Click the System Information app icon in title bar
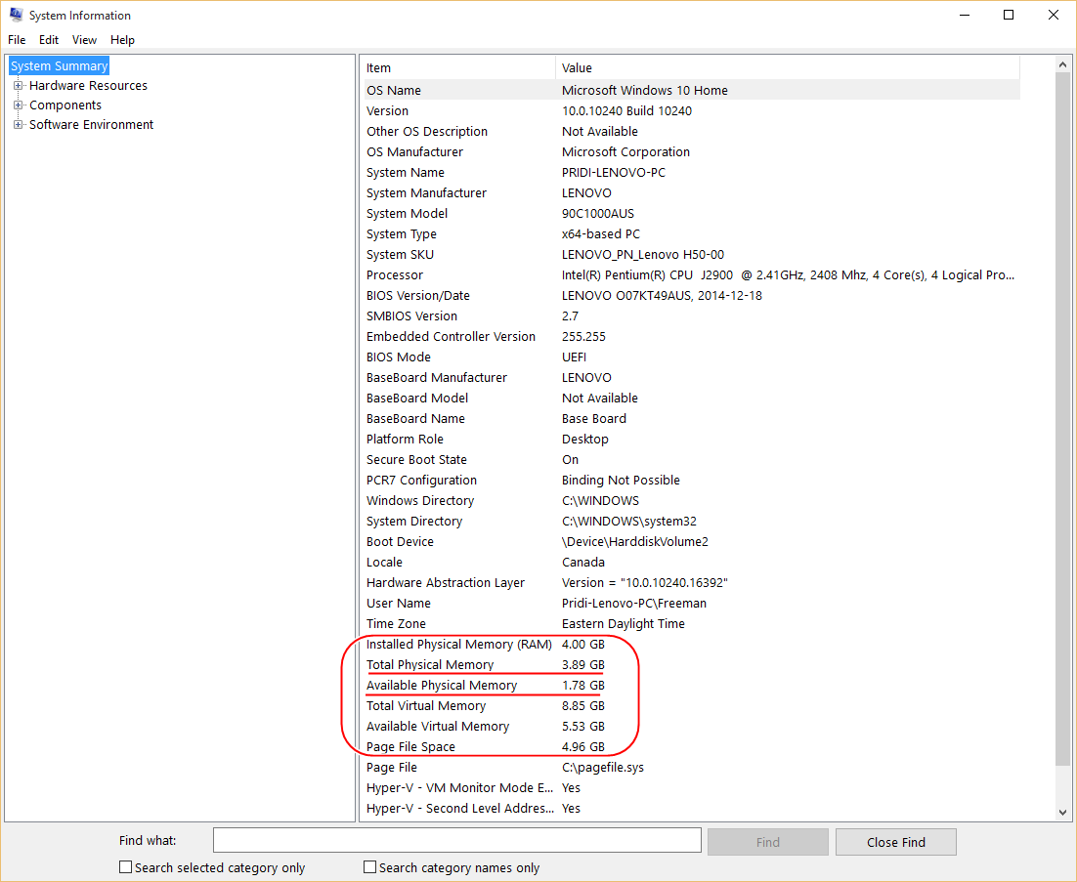This screenshot has height=882, width=1077. 16,15
